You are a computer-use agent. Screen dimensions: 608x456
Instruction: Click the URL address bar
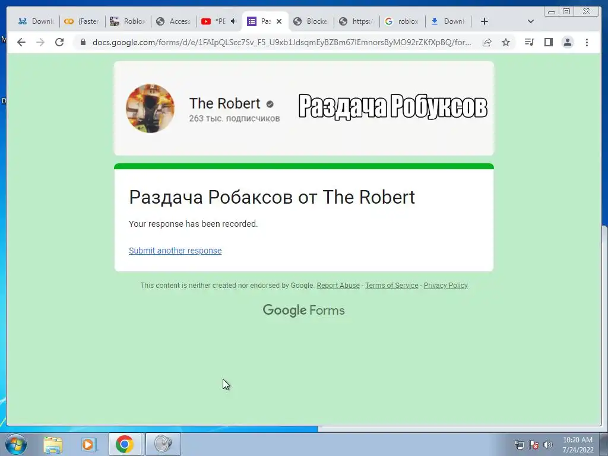click(x=282, y=42)
